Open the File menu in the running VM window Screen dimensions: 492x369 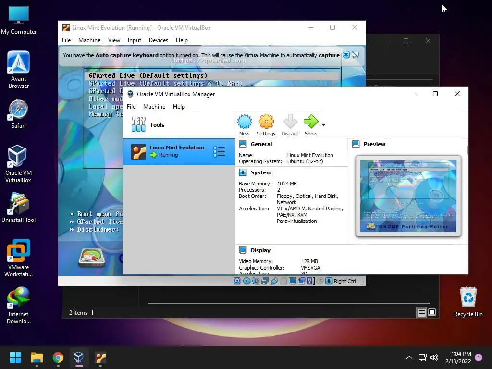coord(66,40)
